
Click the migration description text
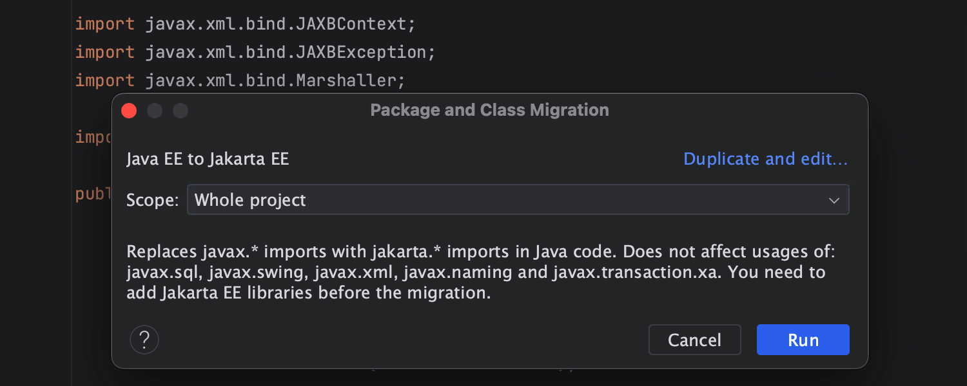(476, 272)
